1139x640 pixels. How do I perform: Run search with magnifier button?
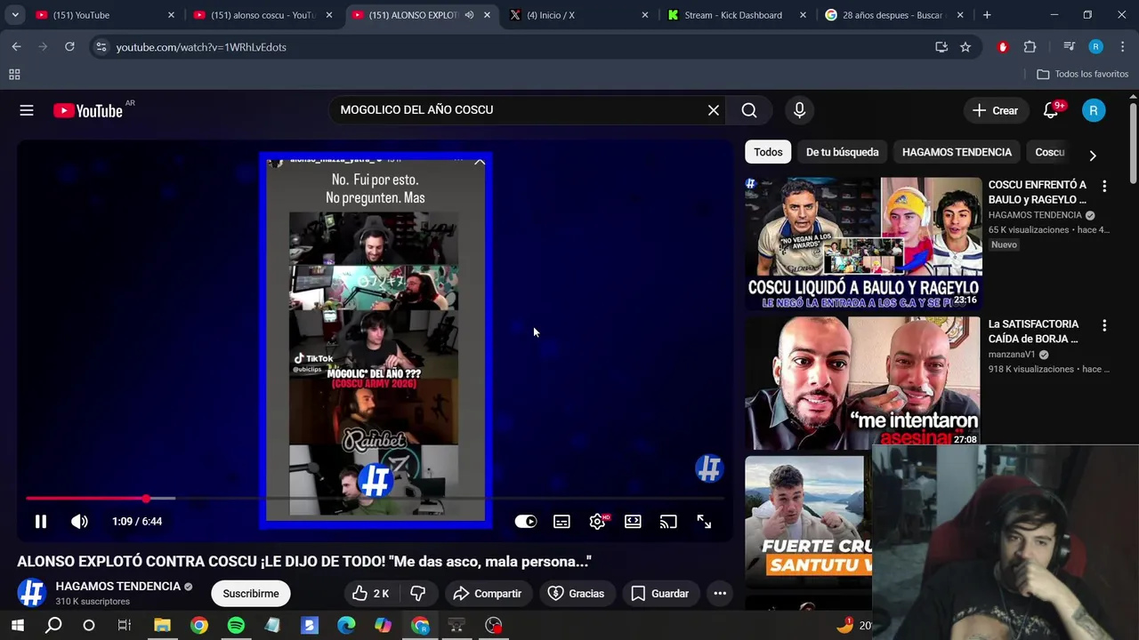click(x=749, y=110)
